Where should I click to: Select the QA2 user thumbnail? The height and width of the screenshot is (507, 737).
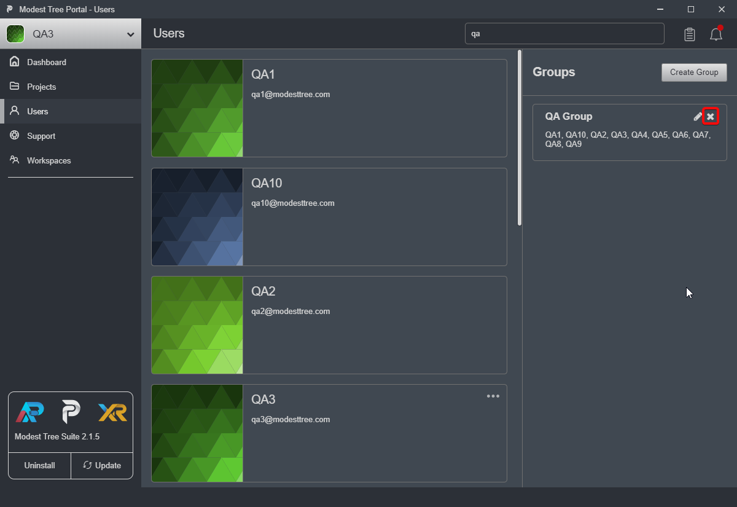click(x=197, y=325)
